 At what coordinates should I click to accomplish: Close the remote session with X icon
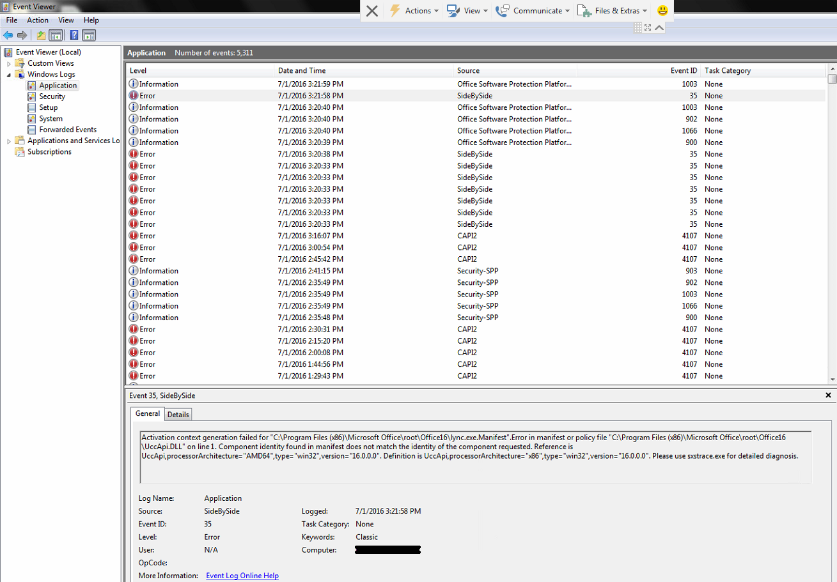(x=372, y=10)
